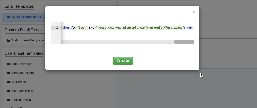The height and width of the screenshot is (108, 257).
Task: Click folder icon beside Feedback Emails
Action: click(8, 91)
